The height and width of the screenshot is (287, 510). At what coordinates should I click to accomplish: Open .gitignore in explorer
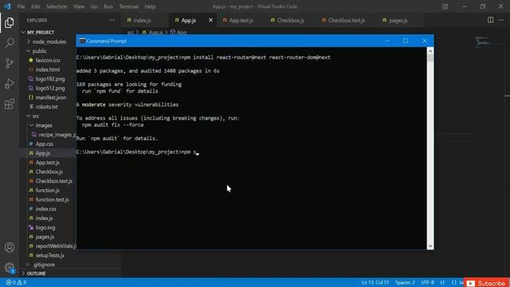(x=44, y=265)
